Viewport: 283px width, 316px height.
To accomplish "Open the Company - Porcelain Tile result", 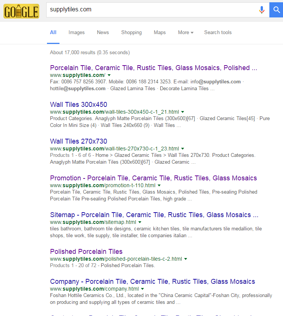I will [x=153, y=282].
